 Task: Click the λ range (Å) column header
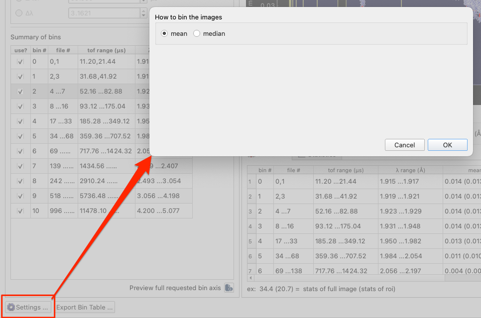410,170
